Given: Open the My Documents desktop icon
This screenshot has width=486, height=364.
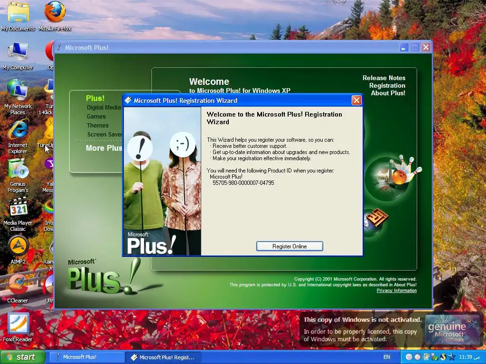Looking at the screenshot, I should pos(18,17).
